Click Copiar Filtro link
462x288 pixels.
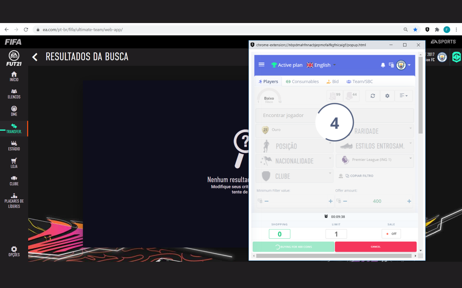point(359,176)
